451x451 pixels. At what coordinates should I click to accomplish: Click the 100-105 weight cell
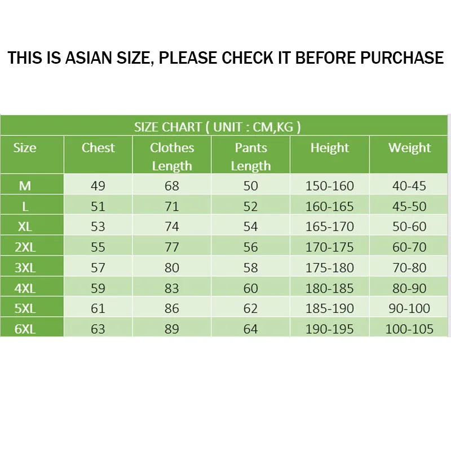(409, 329)
